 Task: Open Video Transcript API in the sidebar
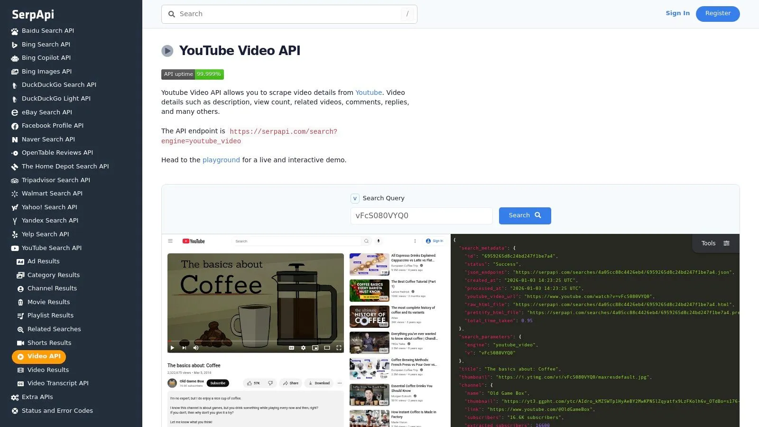point(58,383)
